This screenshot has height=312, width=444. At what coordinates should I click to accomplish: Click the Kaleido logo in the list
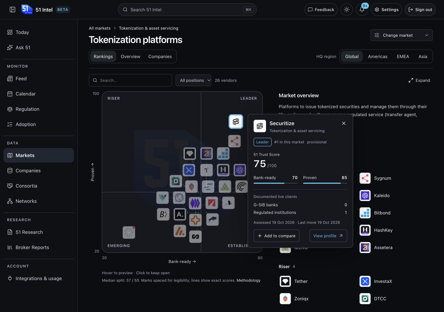[x=365, y=196]
